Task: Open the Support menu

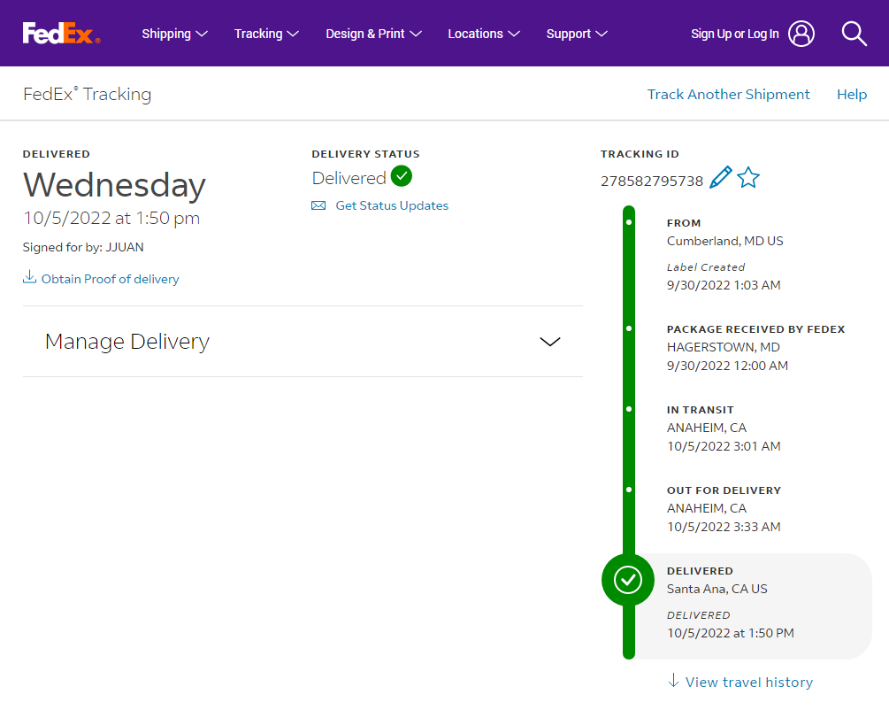Action: click(x=577, y=34)
